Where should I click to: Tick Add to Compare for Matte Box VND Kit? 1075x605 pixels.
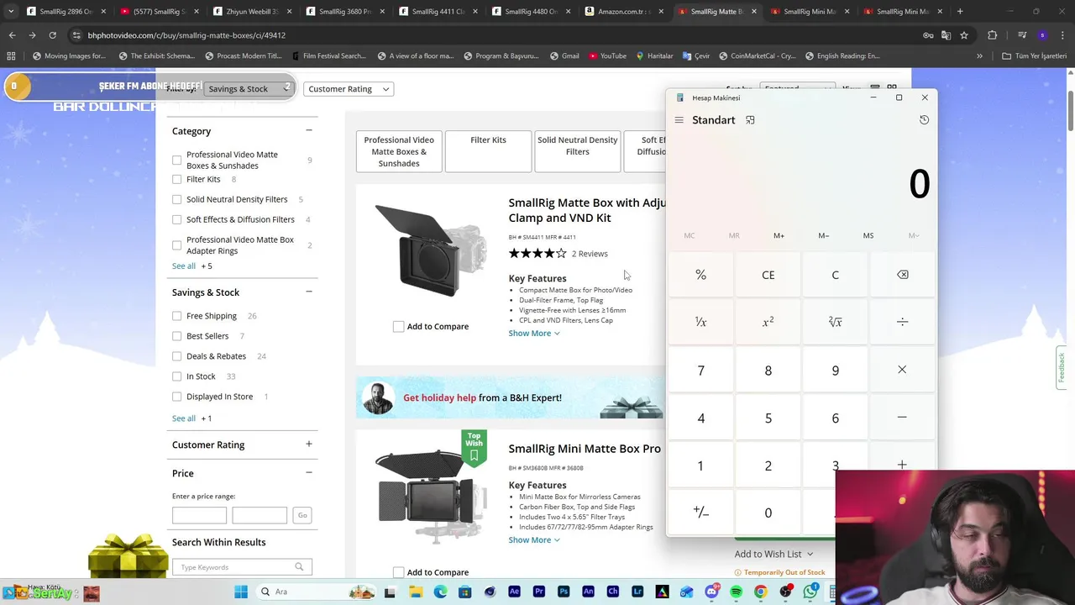tap(398, 326)
